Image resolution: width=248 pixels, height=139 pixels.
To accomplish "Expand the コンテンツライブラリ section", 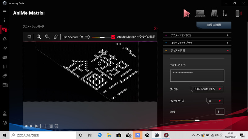I will coord(197,43).
